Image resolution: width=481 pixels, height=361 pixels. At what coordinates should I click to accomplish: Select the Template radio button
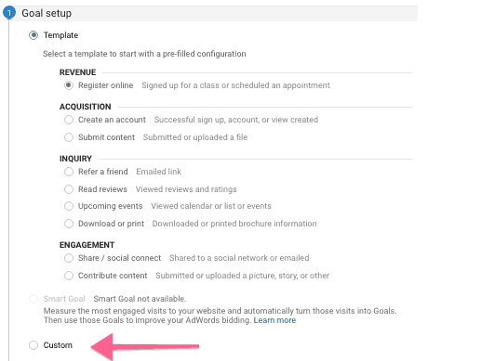(33, 35)
